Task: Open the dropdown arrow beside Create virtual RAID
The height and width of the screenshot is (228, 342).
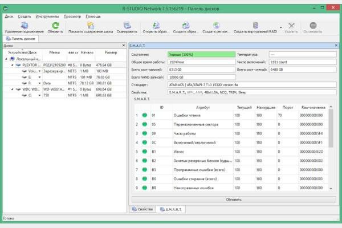Action: coord(280,27)
